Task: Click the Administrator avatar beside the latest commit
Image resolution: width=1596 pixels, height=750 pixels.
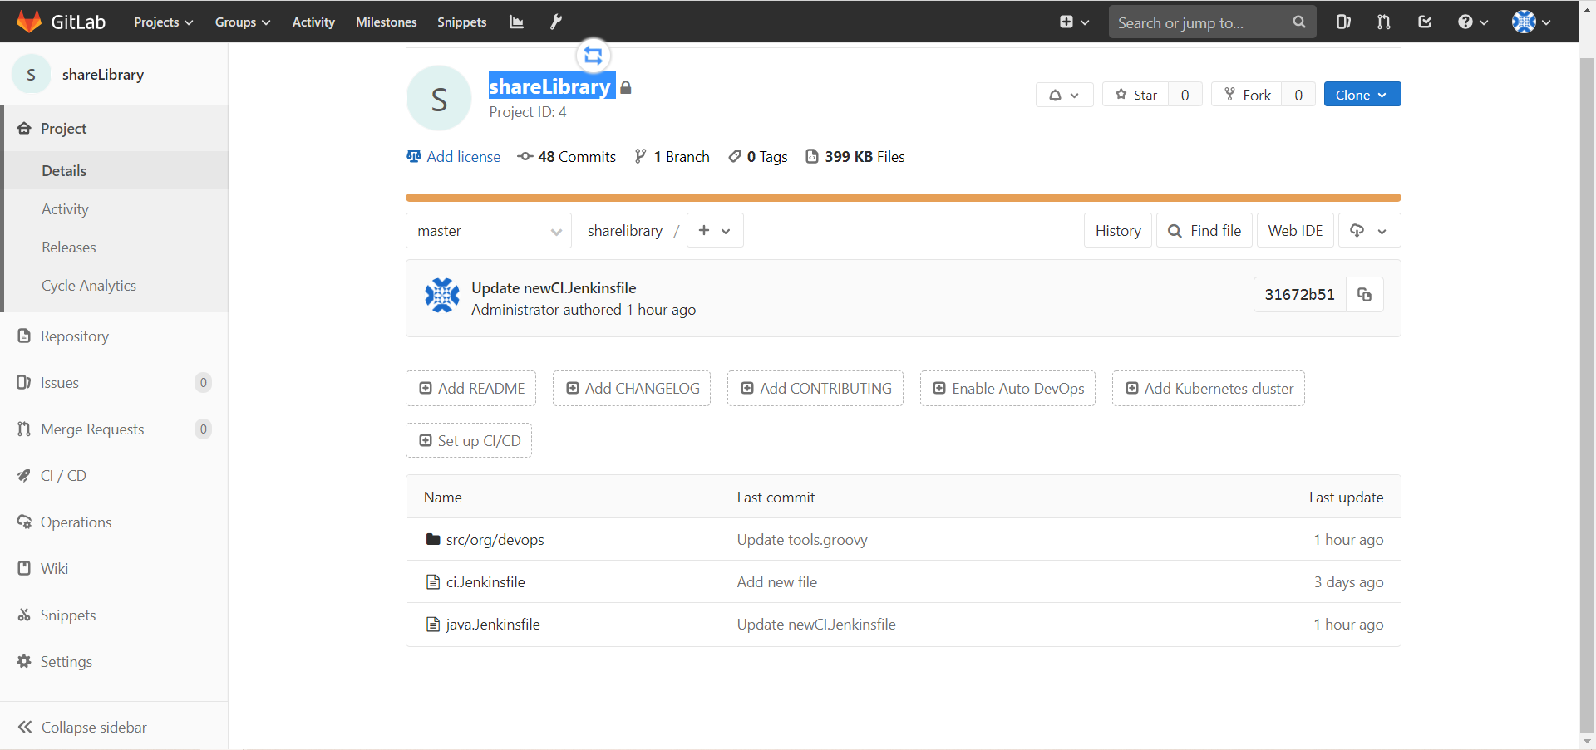Action: pos(442,296)
